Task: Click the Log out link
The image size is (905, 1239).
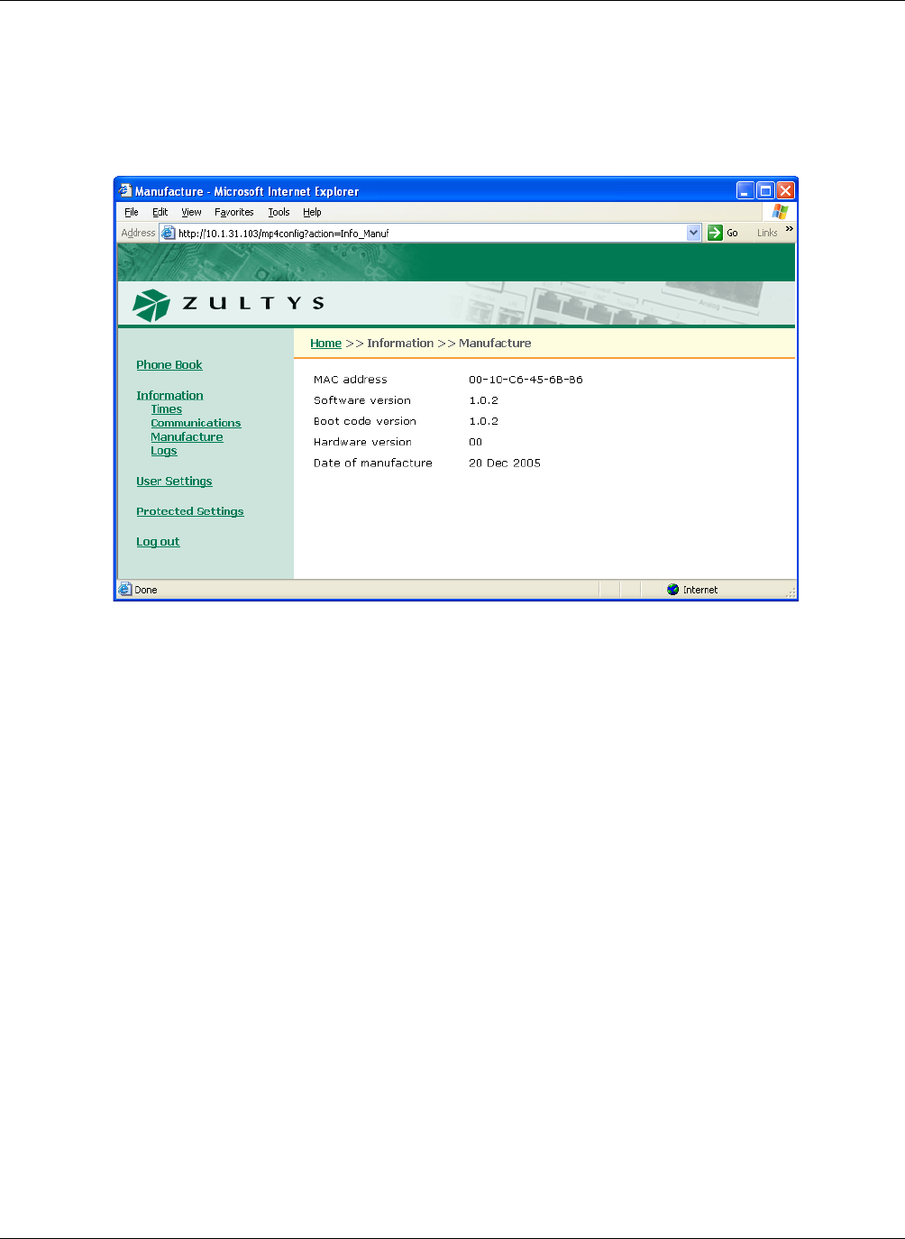Action: (158, 542)
